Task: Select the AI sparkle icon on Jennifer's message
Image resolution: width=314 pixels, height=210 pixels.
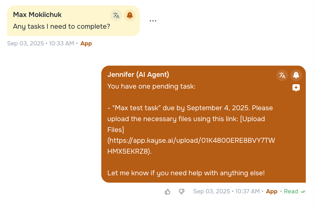Action: click(x=296, y=88)
